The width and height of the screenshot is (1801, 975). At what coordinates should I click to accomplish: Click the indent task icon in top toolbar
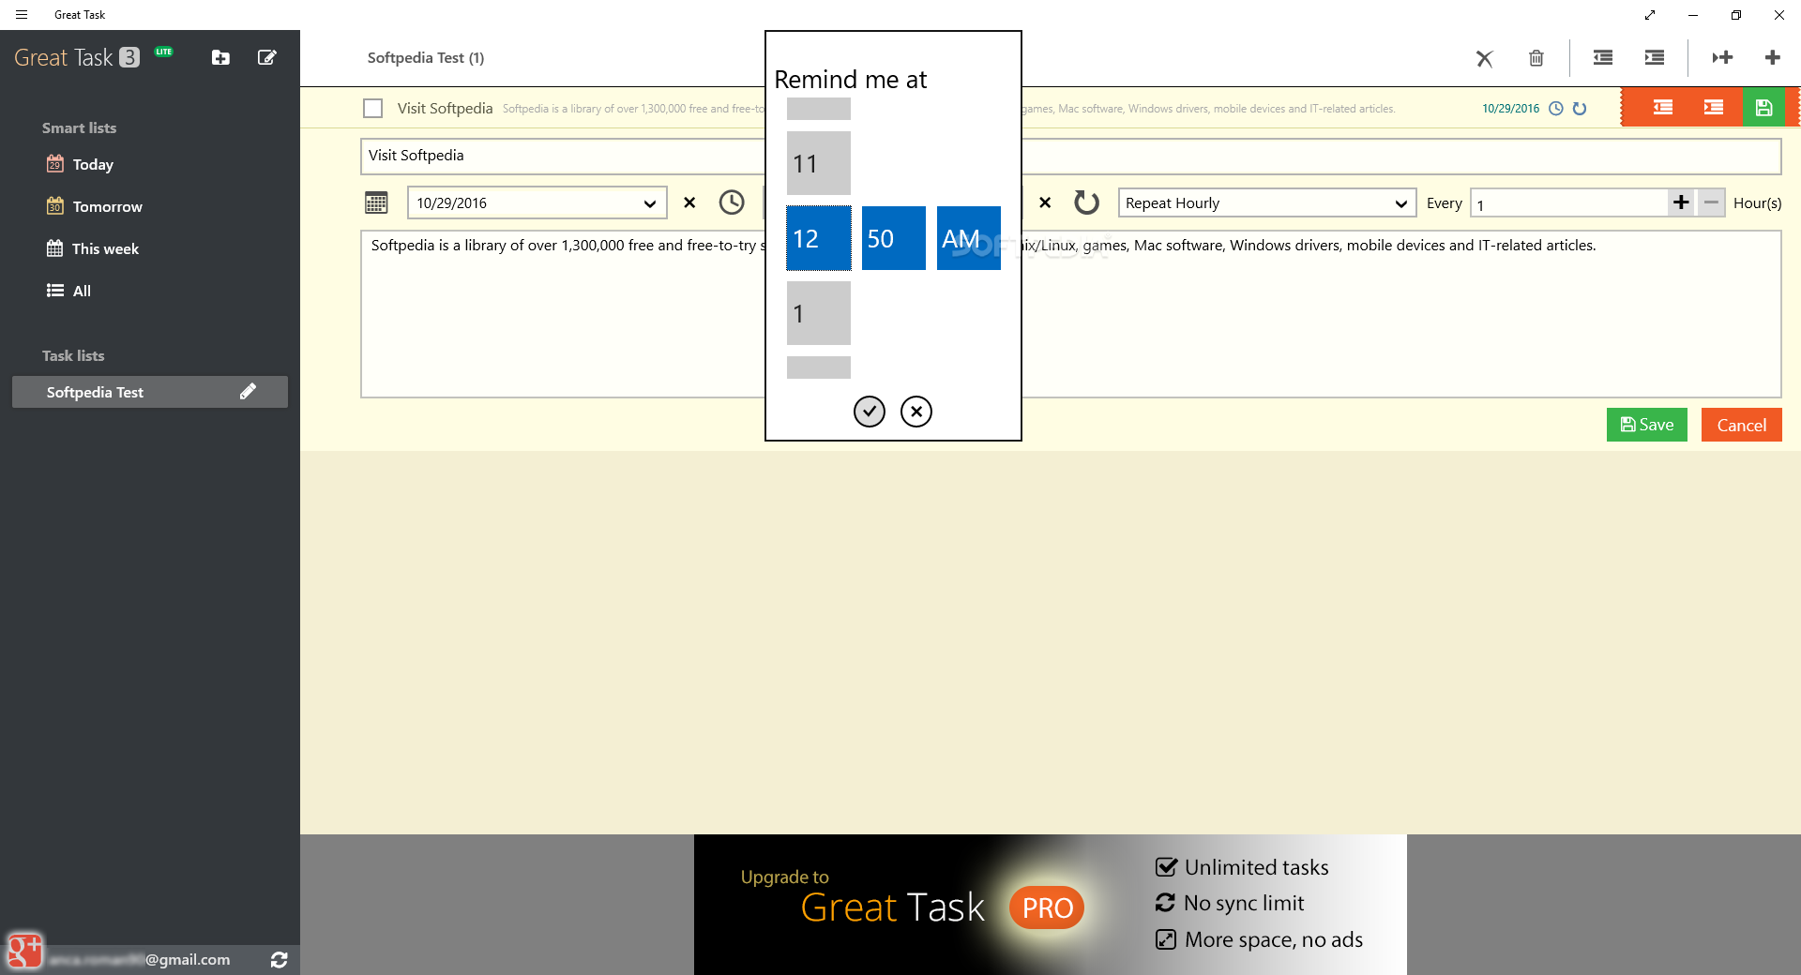pyautogui.click(x=1655, y=58)
